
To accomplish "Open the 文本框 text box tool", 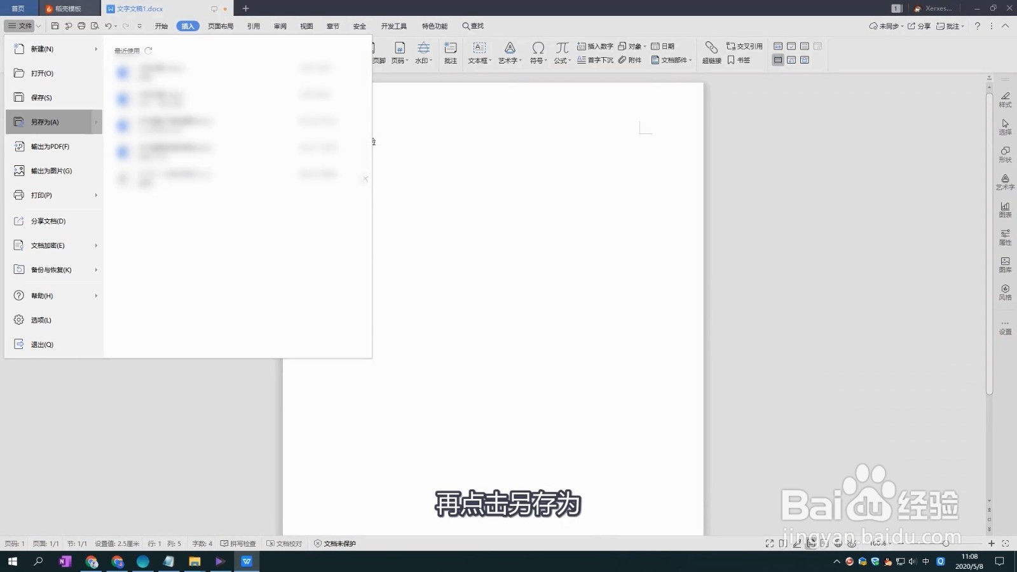I will 480,53.
